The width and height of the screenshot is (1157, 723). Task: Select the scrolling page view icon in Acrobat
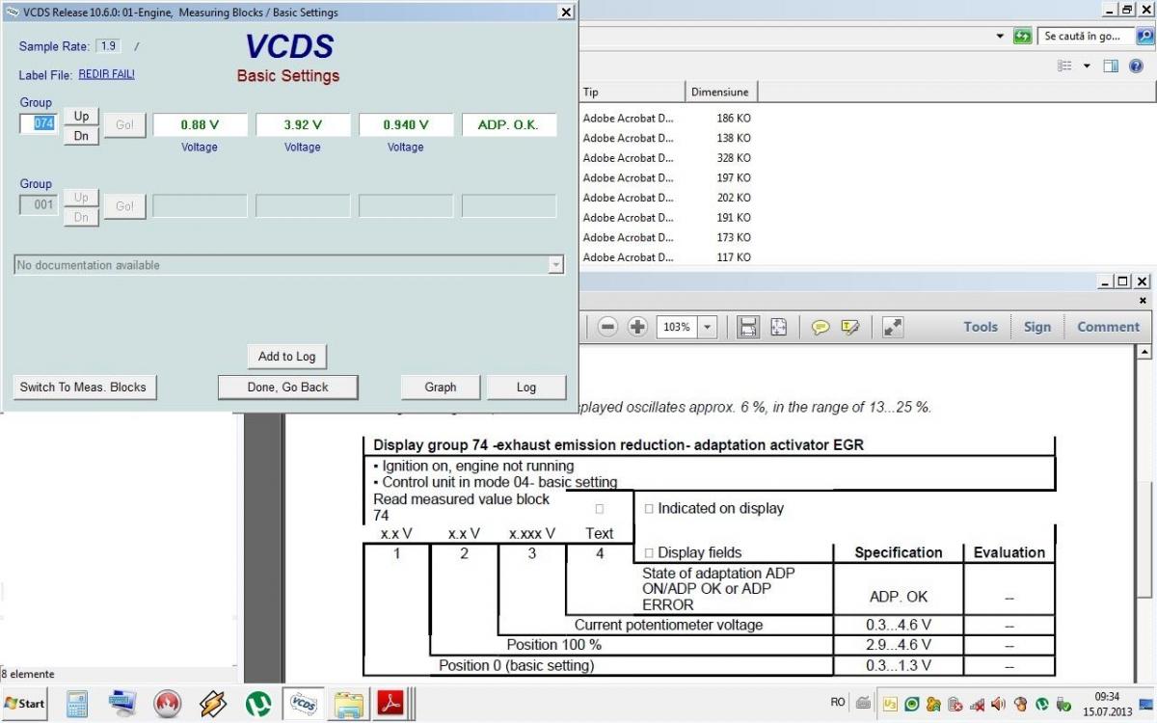click(x=747, y=327)
